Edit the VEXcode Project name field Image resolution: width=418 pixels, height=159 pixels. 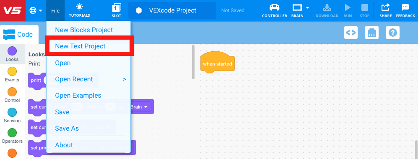coord(172,10)
